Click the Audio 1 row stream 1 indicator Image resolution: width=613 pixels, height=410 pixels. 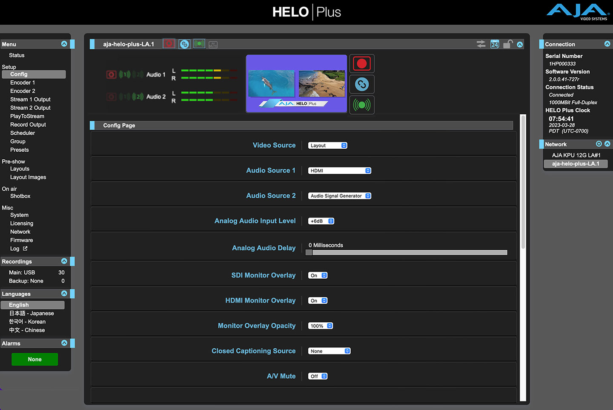[125, 74]
